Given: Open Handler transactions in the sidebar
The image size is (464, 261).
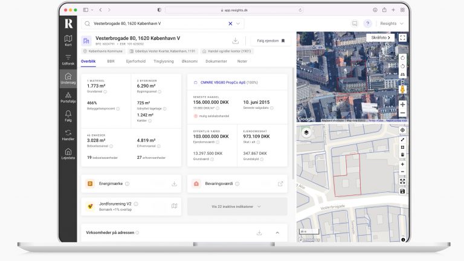Looking at the screenshot, I should (68, 135).
